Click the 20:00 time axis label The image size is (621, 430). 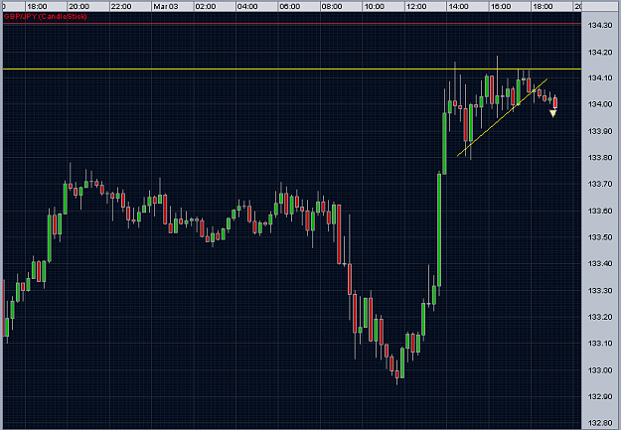[79, 6]
